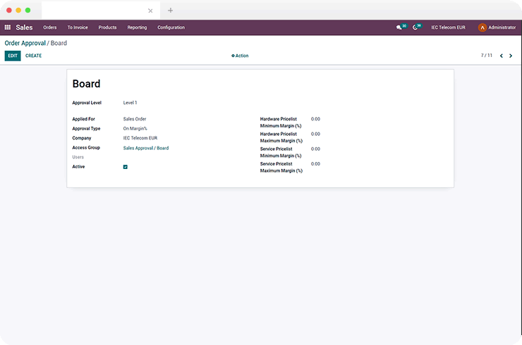Open the Reporting menu
Viewport: 522px width, 345px height.
137,27
